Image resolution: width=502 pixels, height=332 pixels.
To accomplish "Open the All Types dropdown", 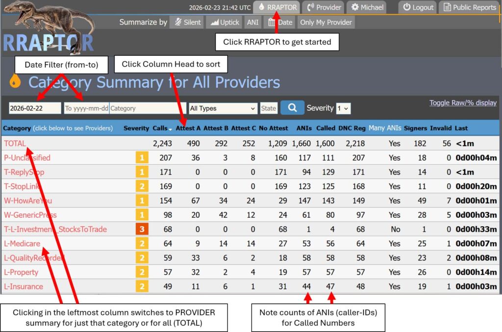I will tap(223, 108).
